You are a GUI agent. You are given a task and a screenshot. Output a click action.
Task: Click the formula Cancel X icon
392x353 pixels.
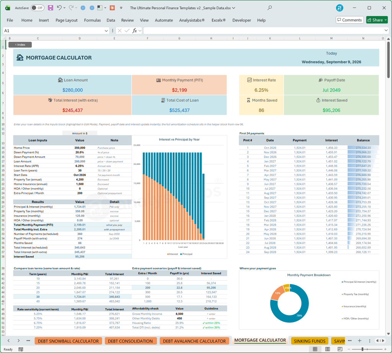119,31
